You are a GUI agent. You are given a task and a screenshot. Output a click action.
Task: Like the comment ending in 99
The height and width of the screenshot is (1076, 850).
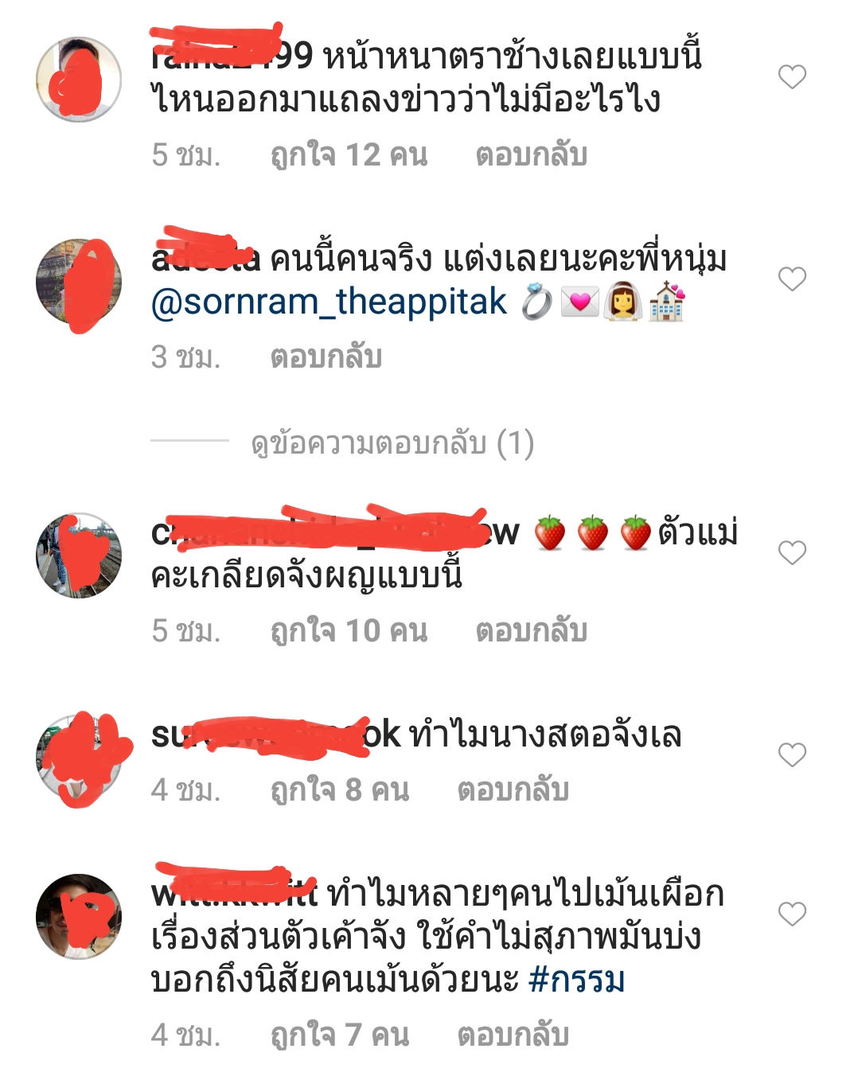792,77
